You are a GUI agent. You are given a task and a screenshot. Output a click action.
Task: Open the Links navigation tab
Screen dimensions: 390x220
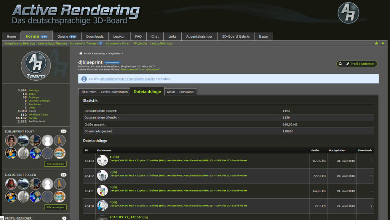(x=173, y=36)
